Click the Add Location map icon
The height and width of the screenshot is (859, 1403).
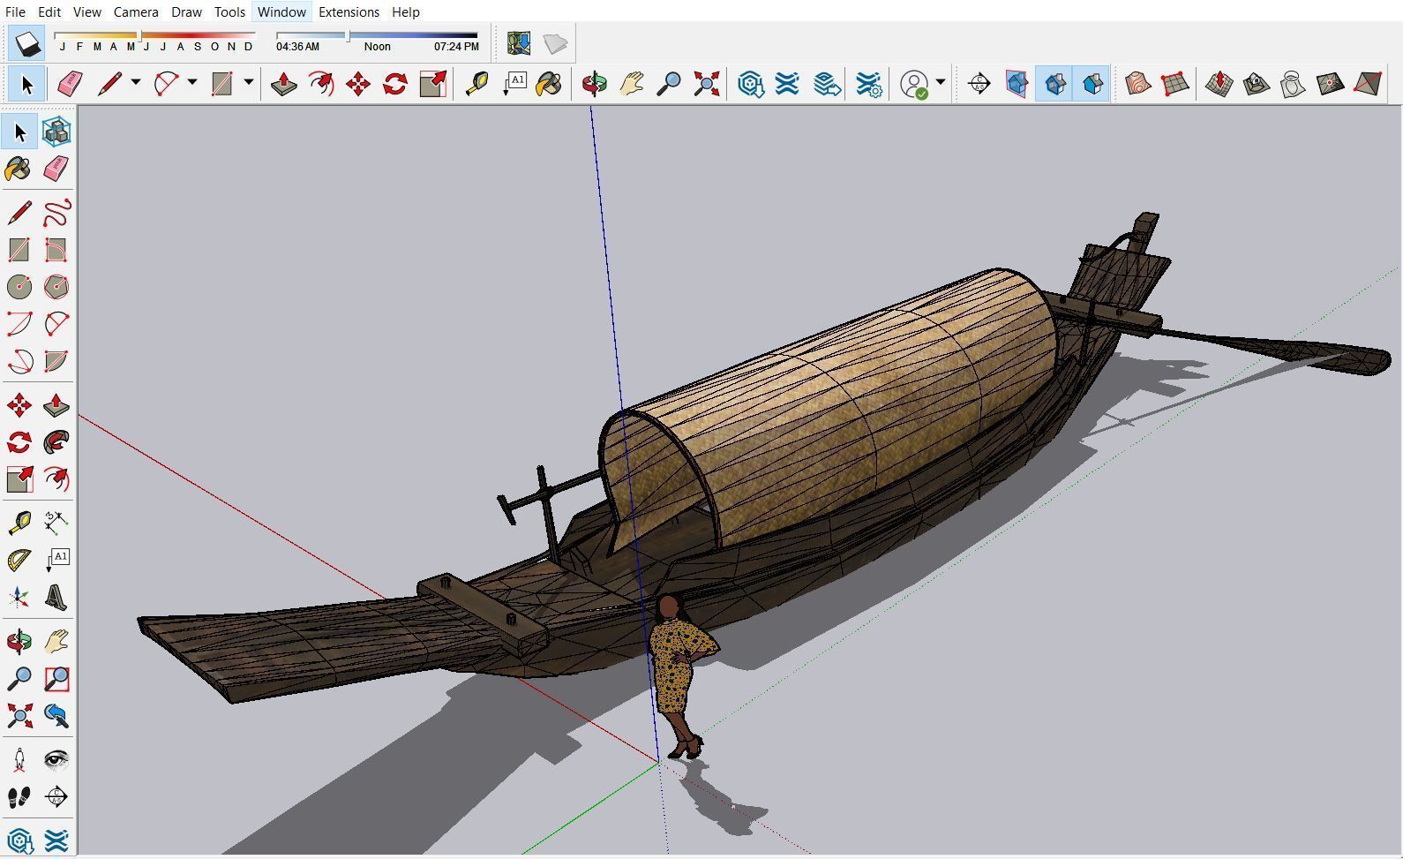click(519, 43)
